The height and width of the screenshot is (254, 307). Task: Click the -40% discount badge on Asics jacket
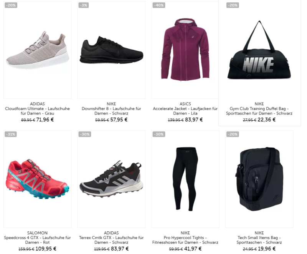pos(159,5)
